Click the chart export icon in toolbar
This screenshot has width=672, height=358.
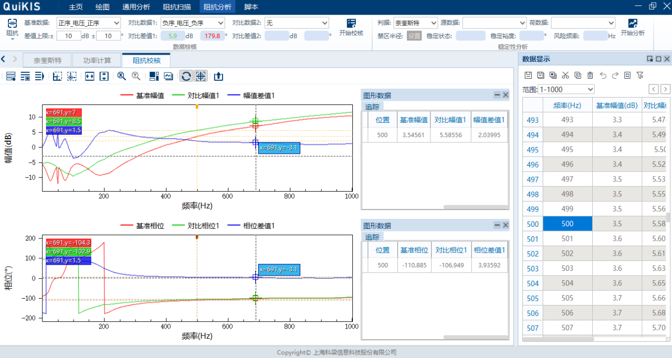point(218,76)
